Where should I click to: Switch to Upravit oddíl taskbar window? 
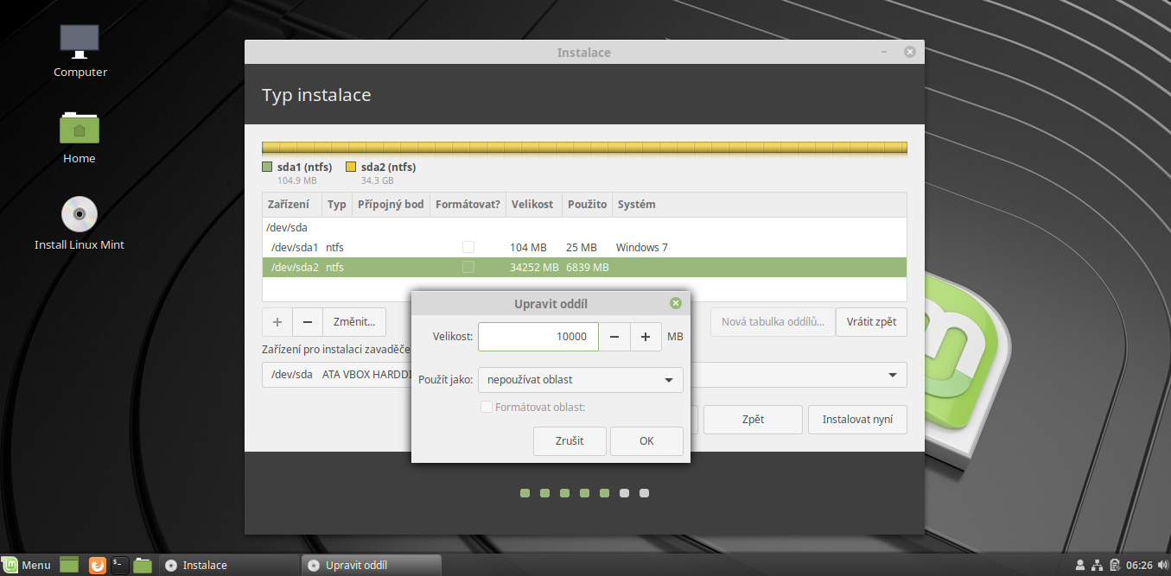click(371, 565)
